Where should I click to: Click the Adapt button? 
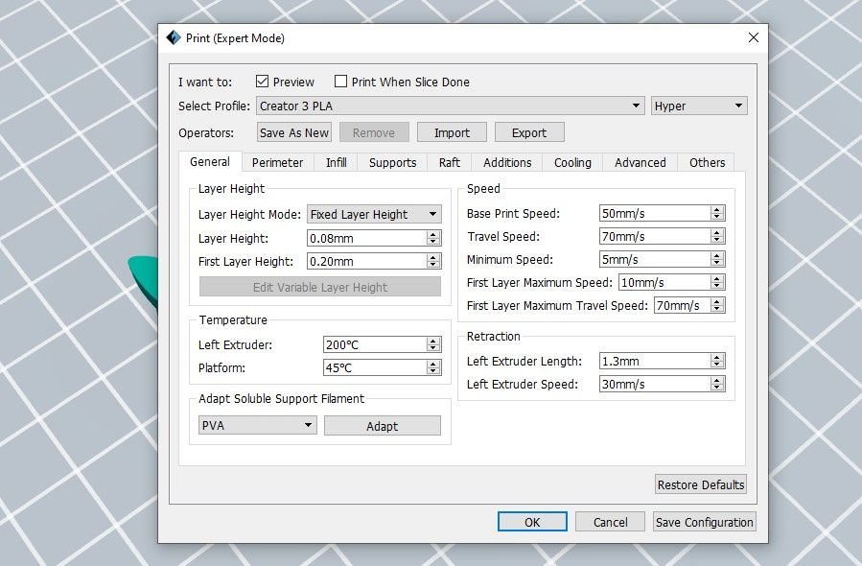(x=382, y=427)
